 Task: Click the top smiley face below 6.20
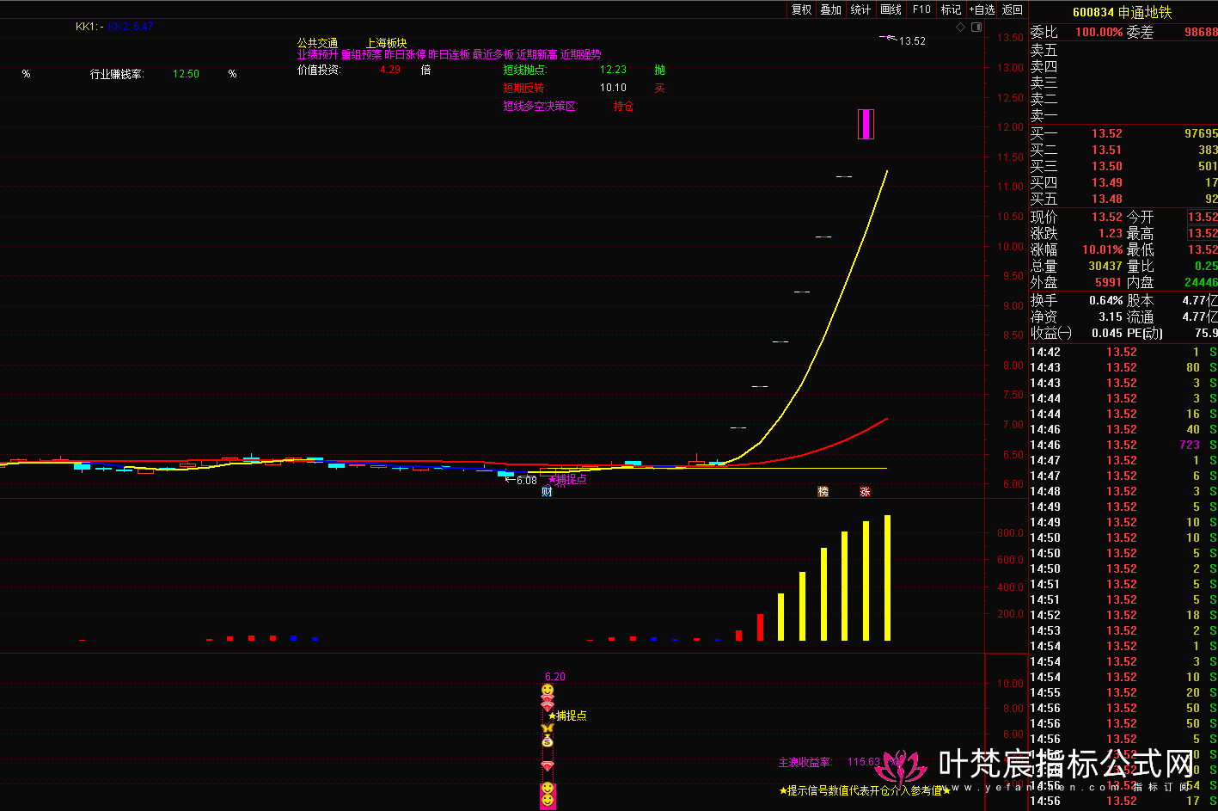(x=547, y=691)
